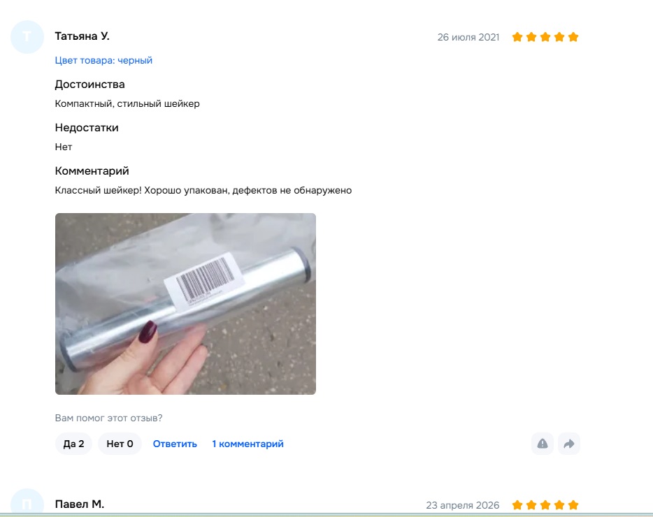Open Татьяна У. avatar circle
Viewport: 653px width, 517px height.
click(x=27, y=37)
